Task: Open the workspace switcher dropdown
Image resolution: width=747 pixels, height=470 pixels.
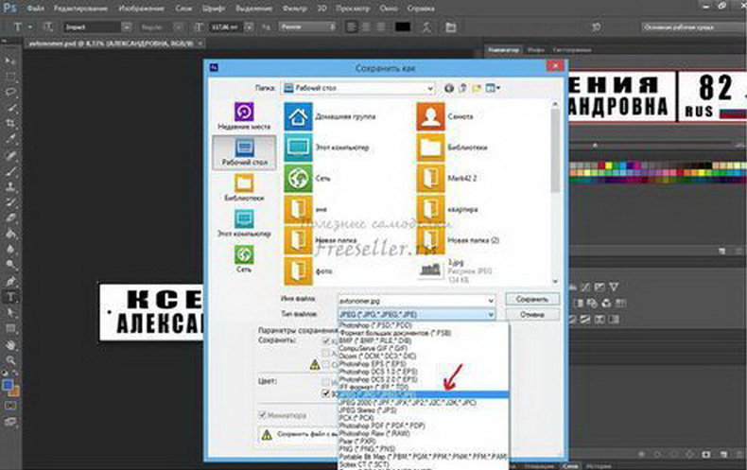Action: tap(693, 27)
